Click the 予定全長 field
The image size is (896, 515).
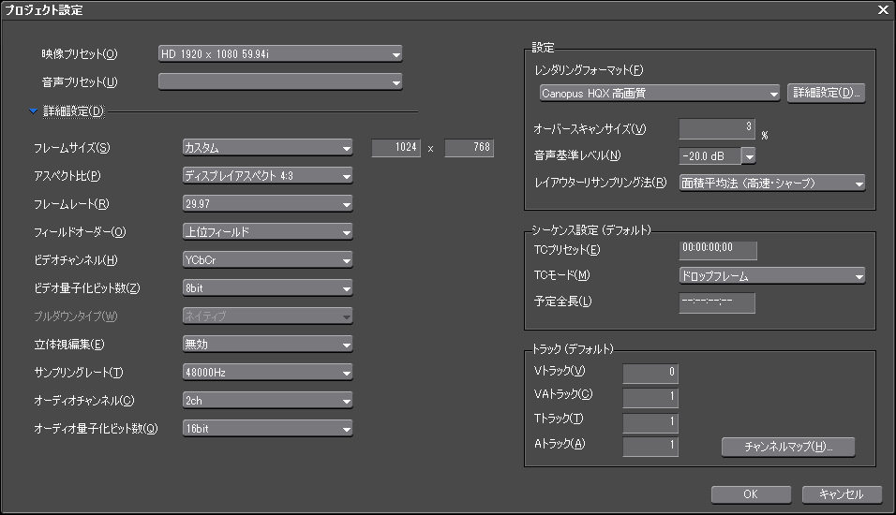(x=717, y=302)
